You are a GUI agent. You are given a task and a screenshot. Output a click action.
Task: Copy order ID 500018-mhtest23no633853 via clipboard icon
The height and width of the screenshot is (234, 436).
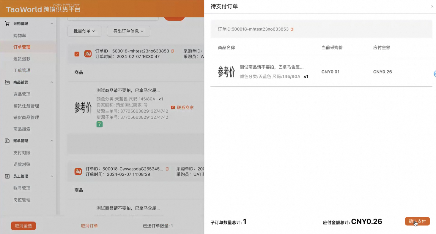coord(172,51)
